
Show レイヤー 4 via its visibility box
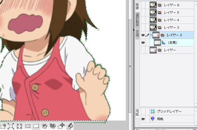tap(143, 20)
